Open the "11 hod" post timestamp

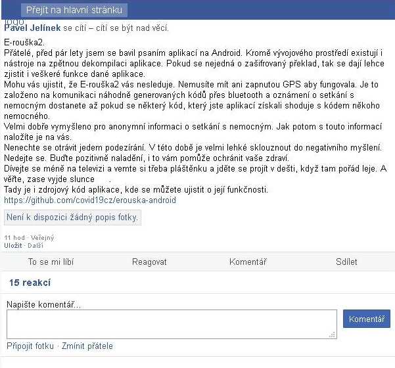(x=14, y=237)
